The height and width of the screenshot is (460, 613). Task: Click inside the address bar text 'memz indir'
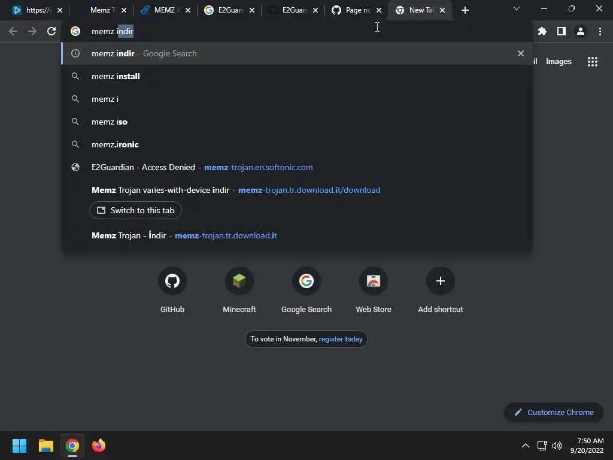(x=112, y=31)
